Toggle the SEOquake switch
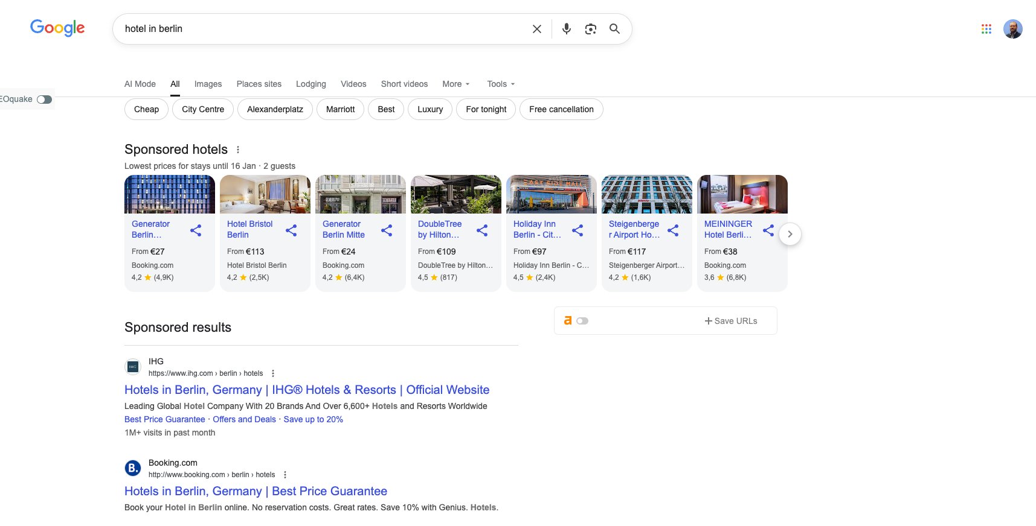The height and width of the screenshot is (526, 1036). 44,100
